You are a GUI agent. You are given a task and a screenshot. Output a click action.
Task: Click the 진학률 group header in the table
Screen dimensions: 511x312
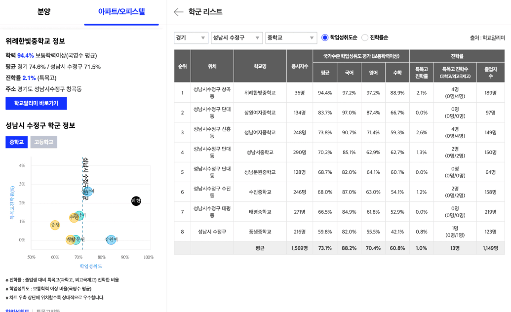[x=457, y=56]
